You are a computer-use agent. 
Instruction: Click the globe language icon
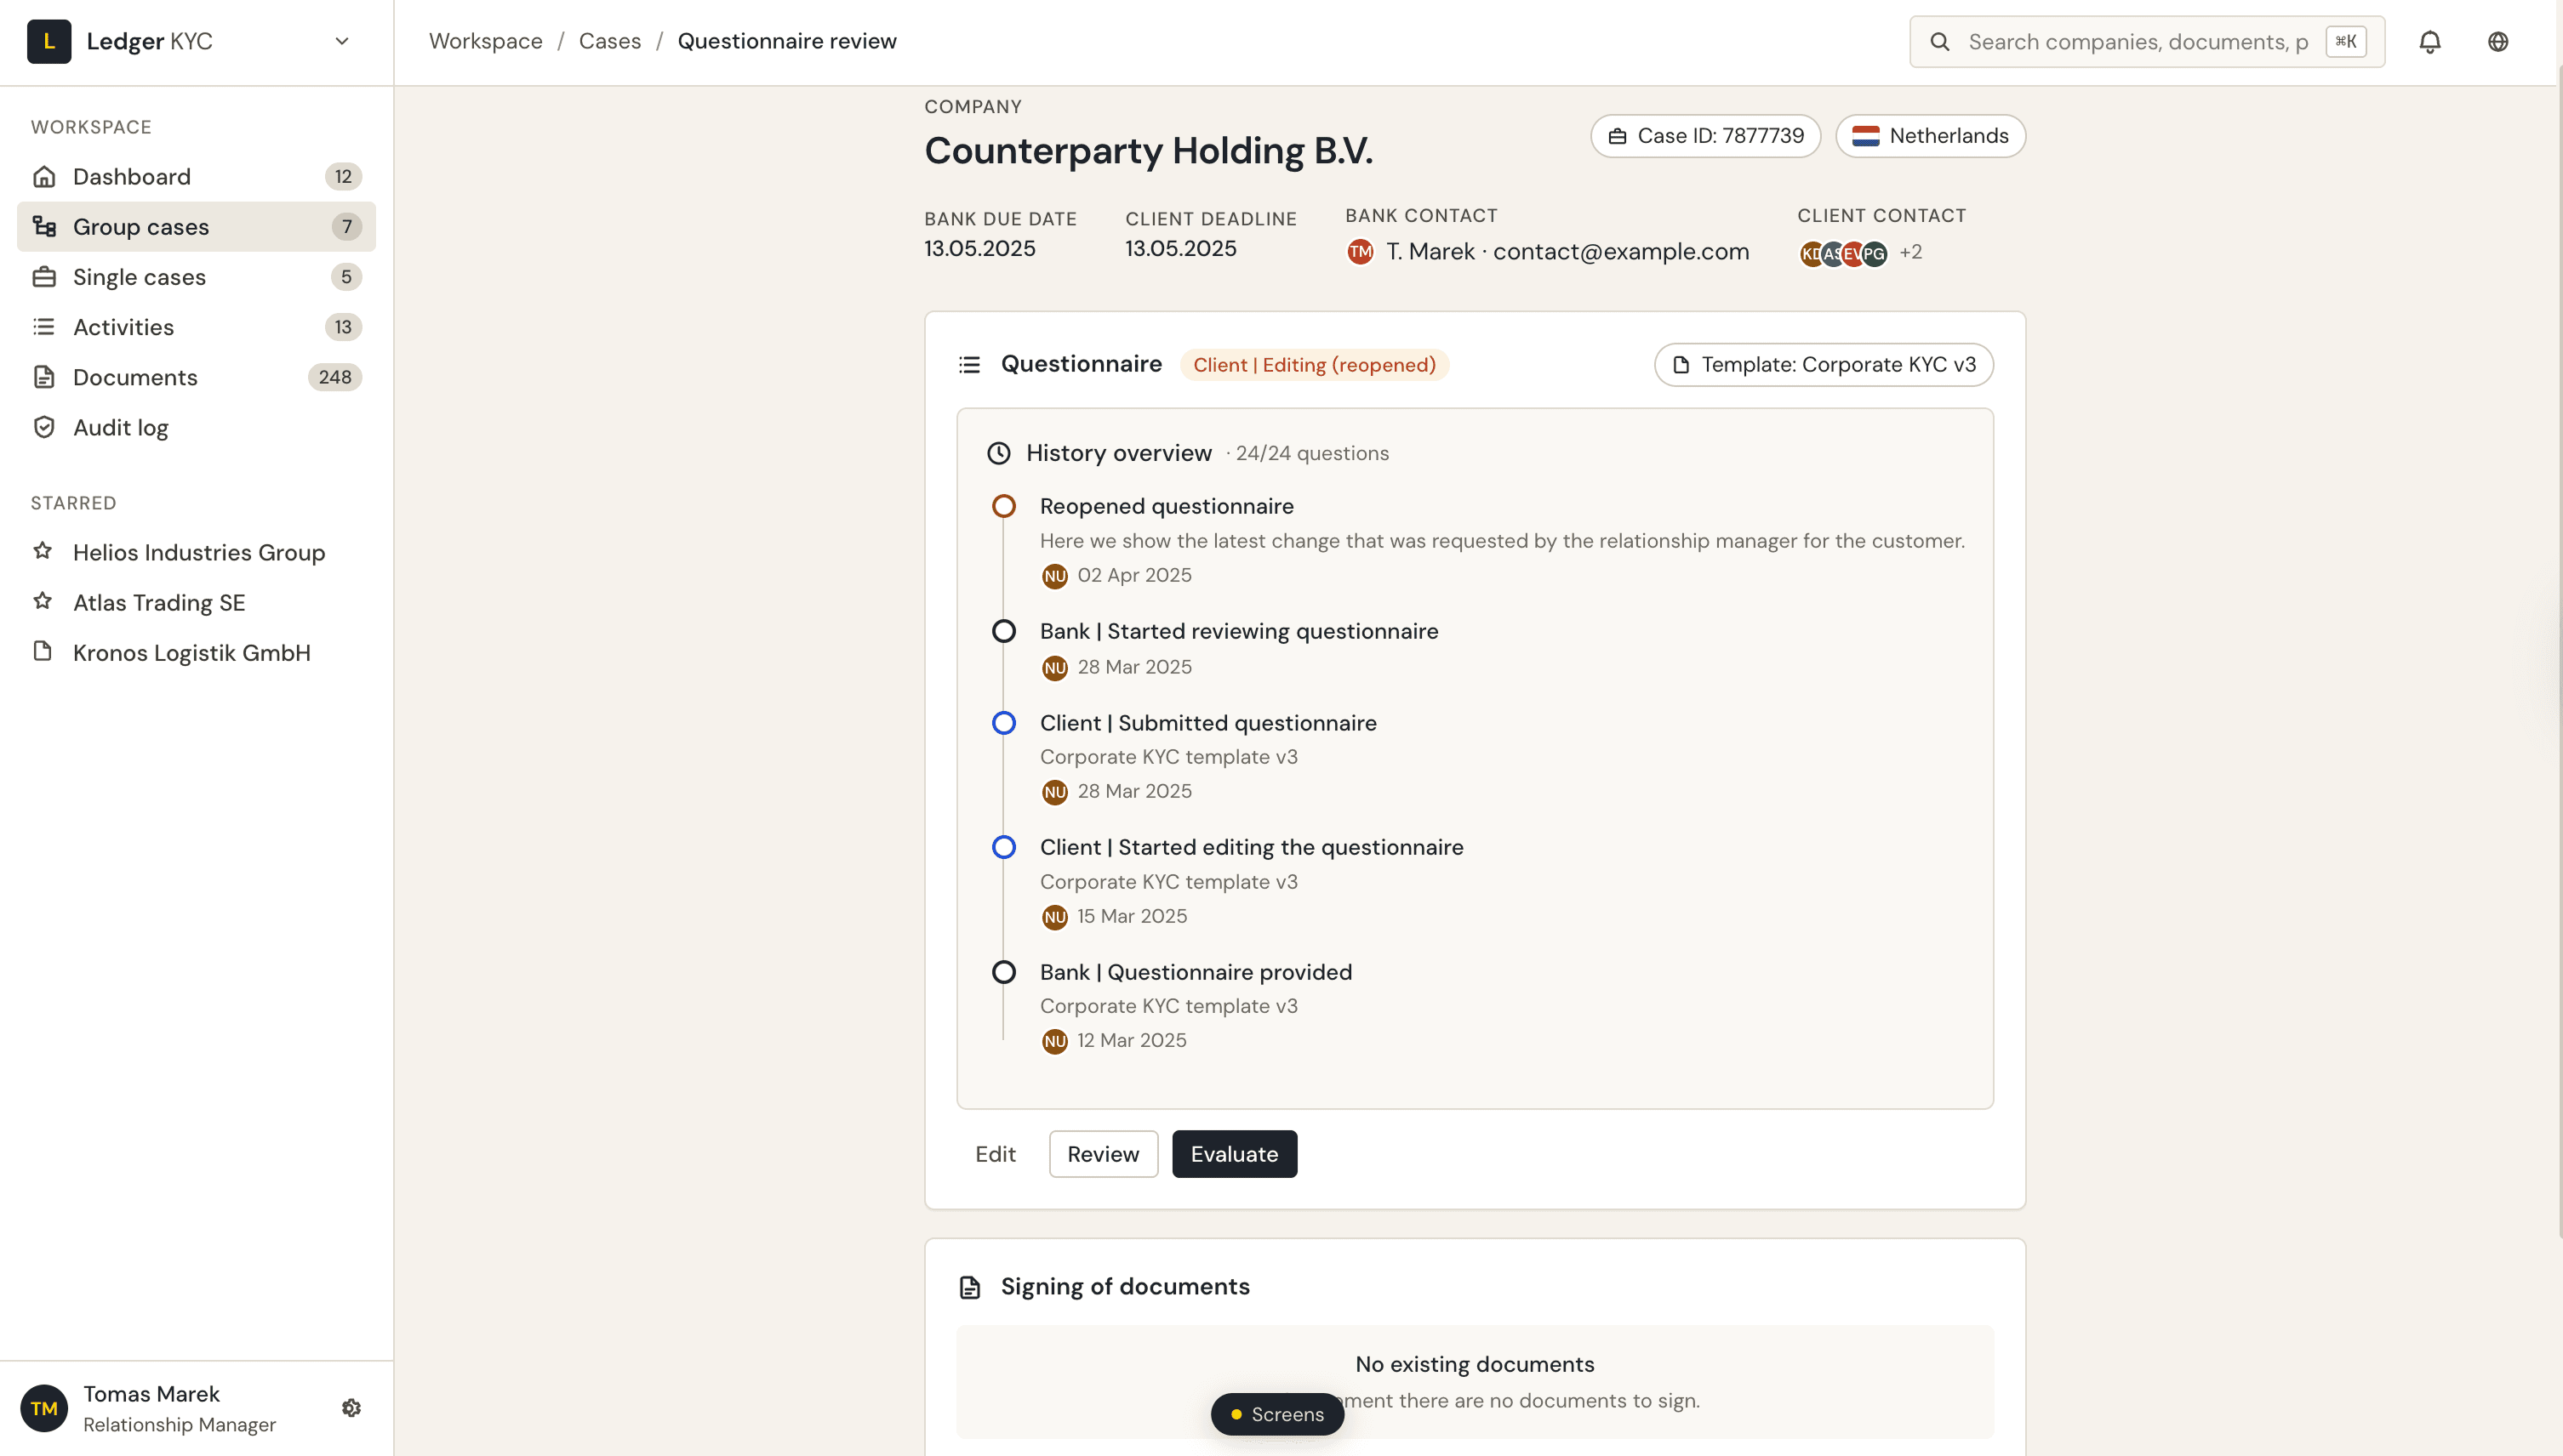[x=2498, y=41]
